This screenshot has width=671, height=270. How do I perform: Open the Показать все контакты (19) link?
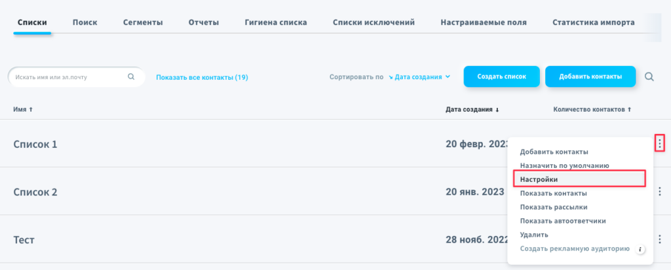(202, 77)
